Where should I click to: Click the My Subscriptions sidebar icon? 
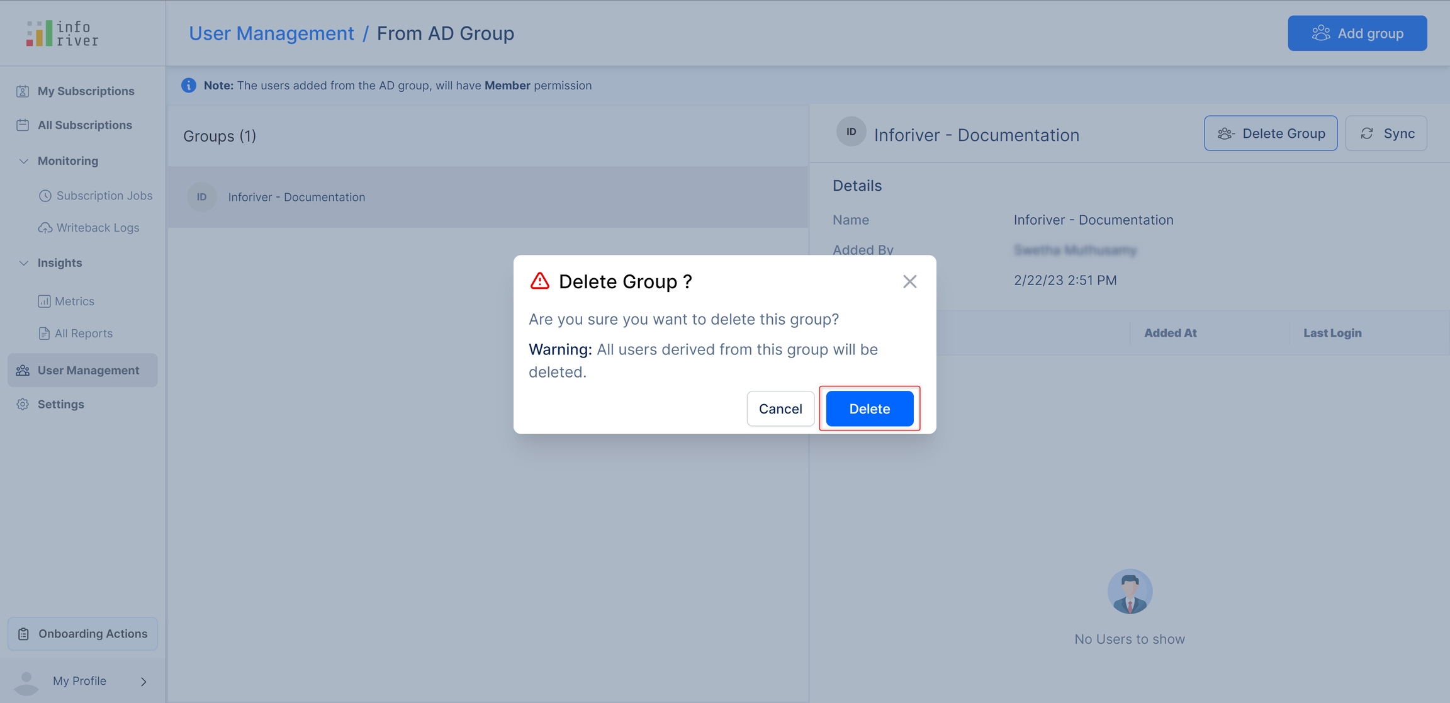point(23,91)
